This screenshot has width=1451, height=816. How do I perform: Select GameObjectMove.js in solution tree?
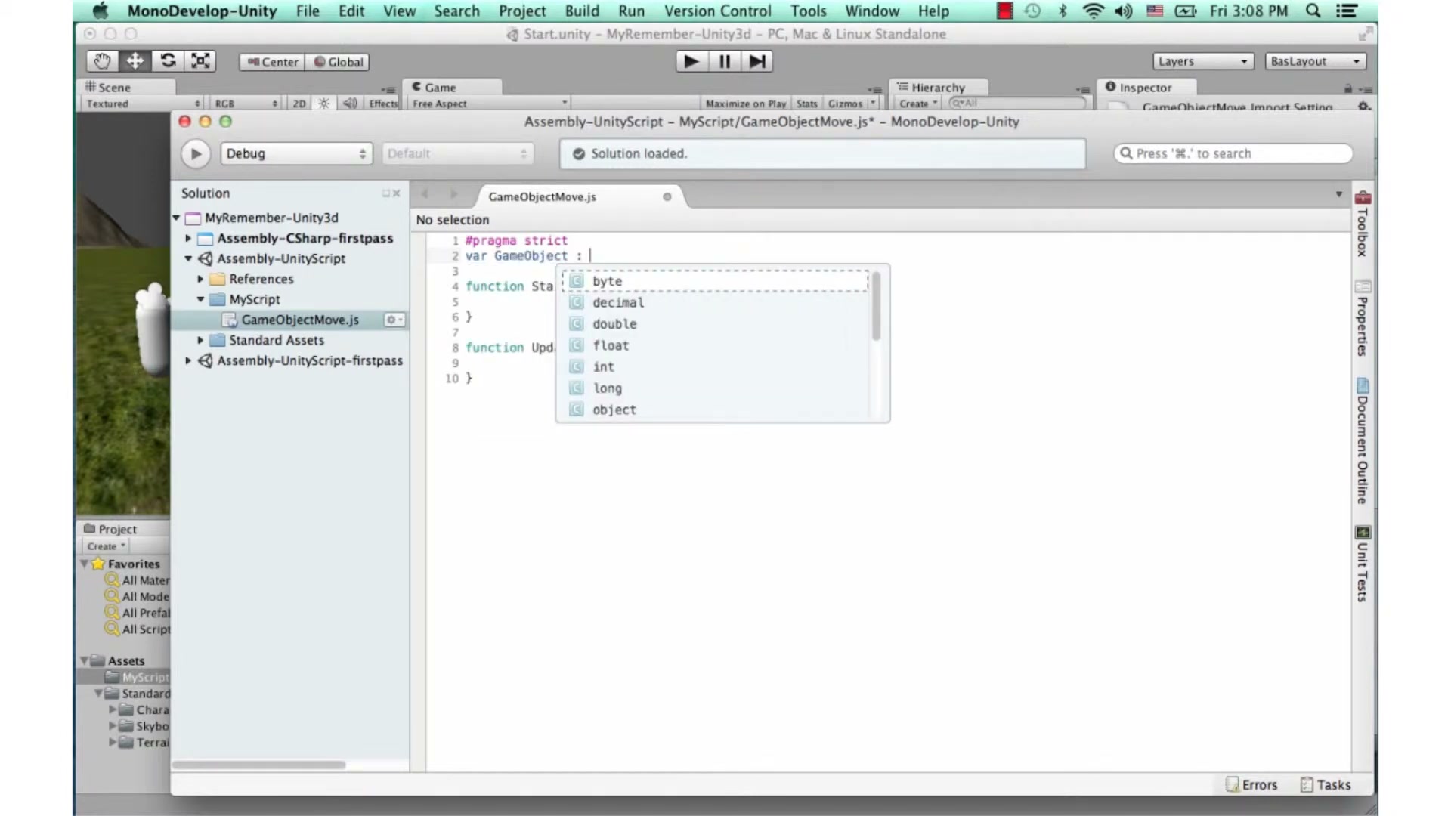coord(300,320)
